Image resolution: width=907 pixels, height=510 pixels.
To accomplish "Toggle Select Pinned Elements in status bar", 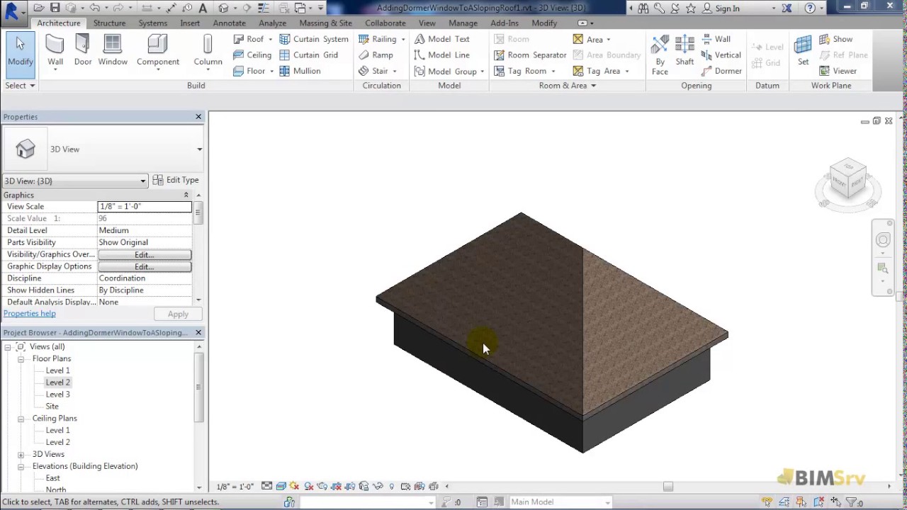I will [801, 502].
